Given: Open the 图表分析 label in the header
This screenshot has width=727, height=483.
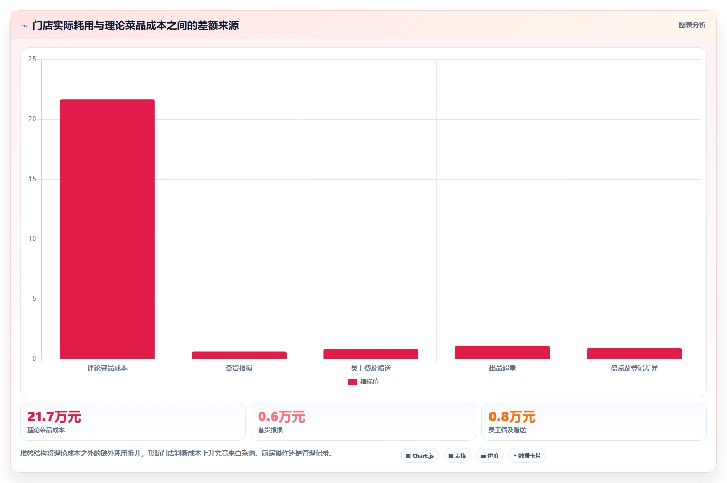Looking at the screenshot, I should pos(692,25).
